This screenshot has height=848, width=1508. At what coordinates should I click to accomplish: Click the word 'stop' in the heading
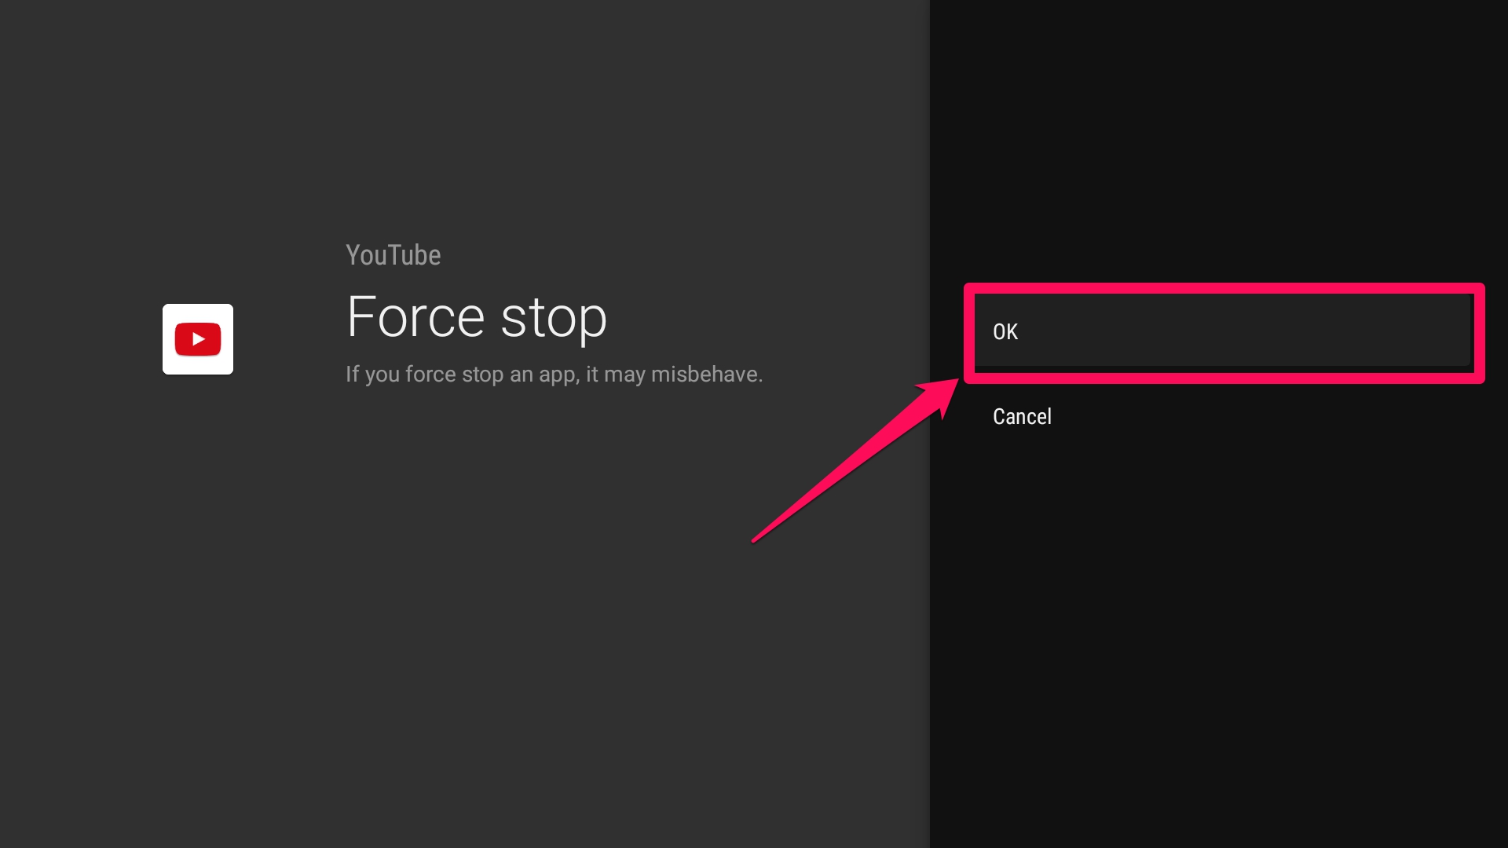tap(554, 319)
